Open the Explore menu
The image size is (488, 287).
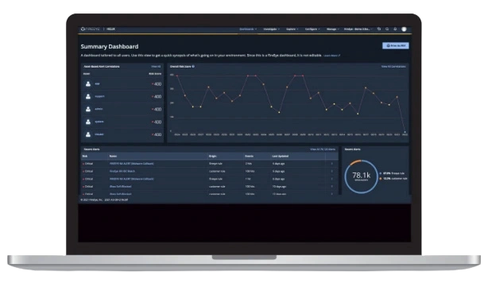[x=292, y=29]
